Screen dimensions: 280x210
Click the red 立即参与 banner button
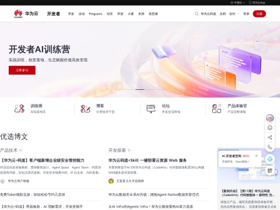[x=22, y=70]
